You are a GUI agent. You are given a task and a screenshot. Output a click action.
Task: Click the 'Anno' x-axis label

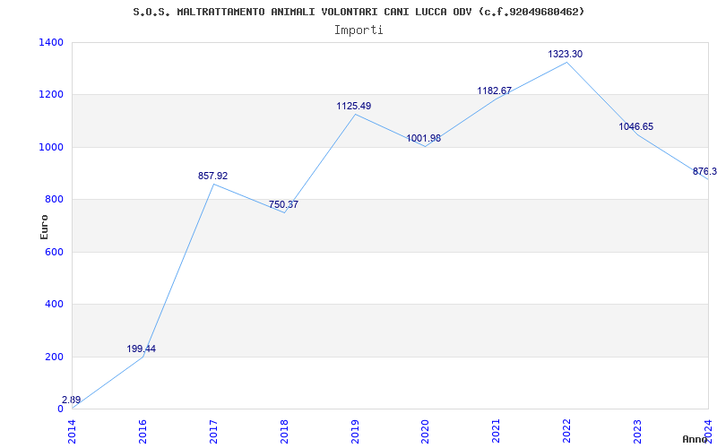pos(695,439)
